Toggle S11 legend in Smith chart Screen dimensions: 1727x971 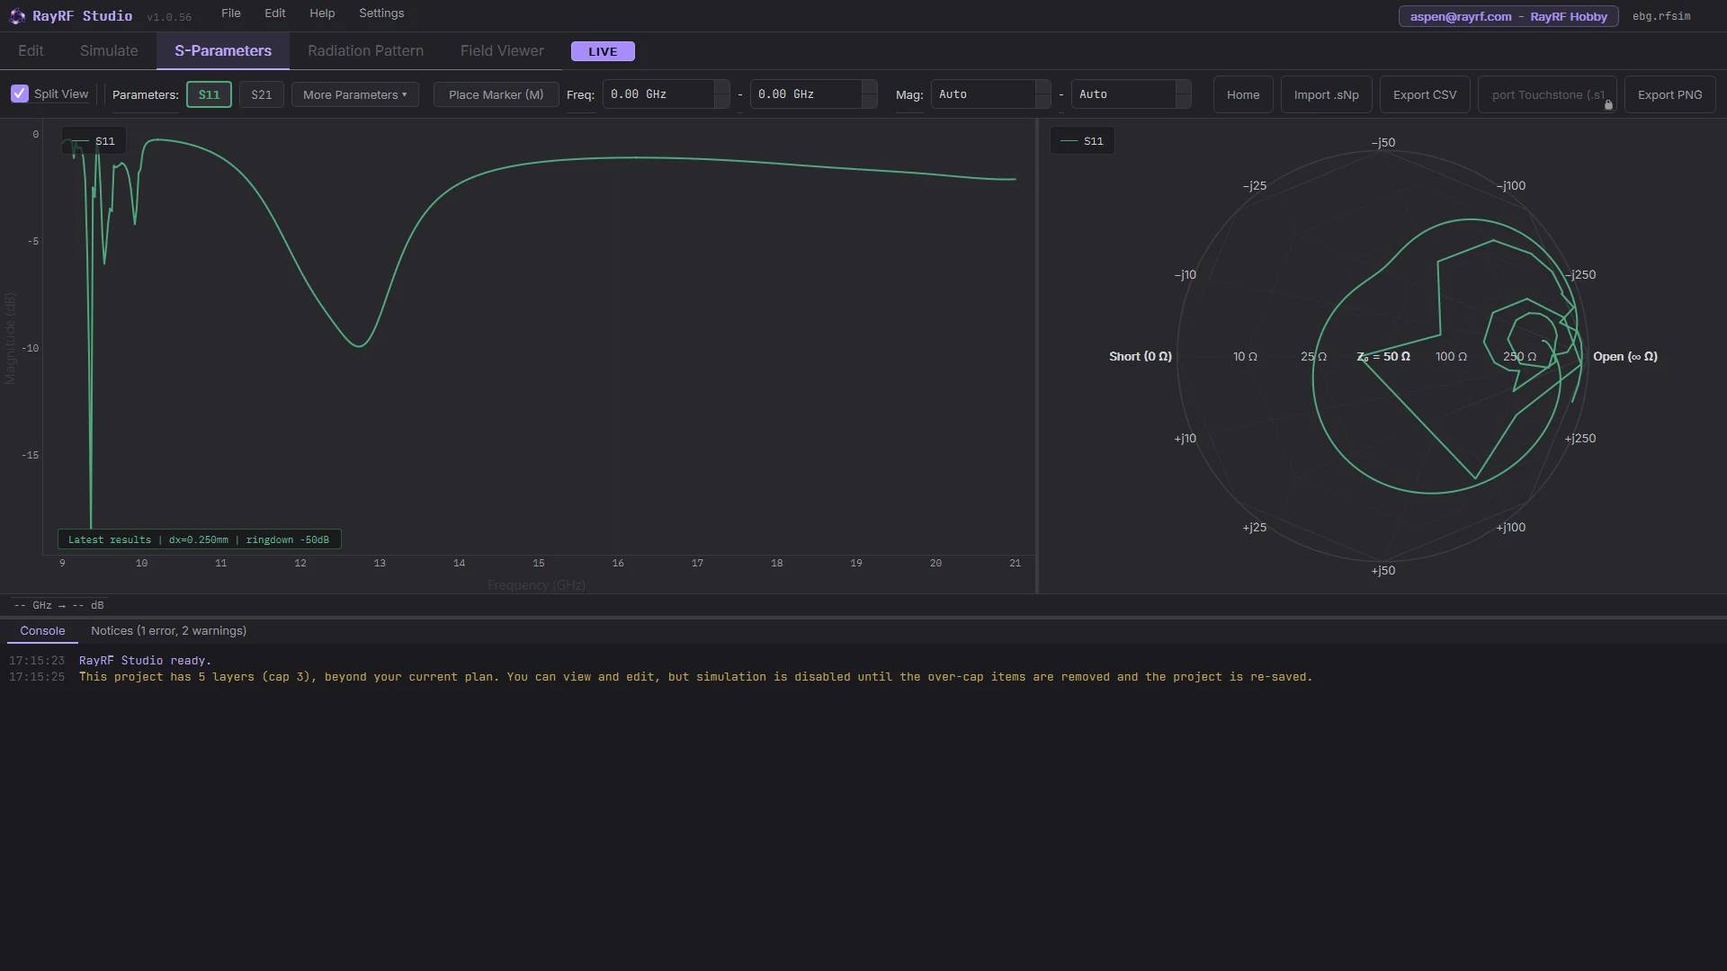1082,141
